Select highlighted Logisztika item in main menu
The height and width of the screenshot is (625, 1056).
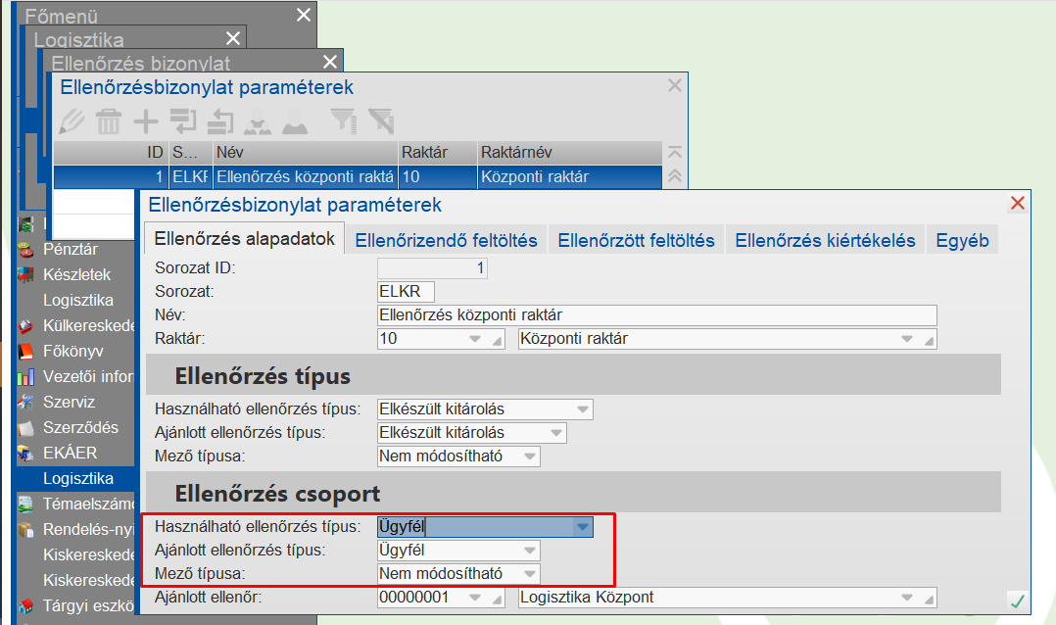(78, 479)
